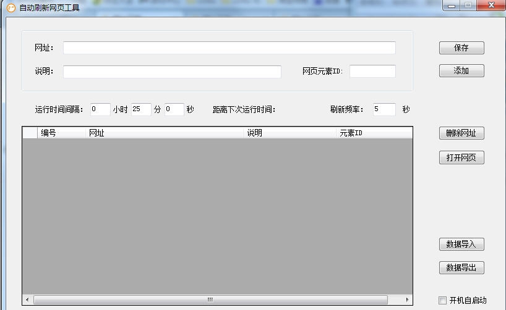Click the 编号 column header
The image size is (506, 310).
(x=62, y=133)
